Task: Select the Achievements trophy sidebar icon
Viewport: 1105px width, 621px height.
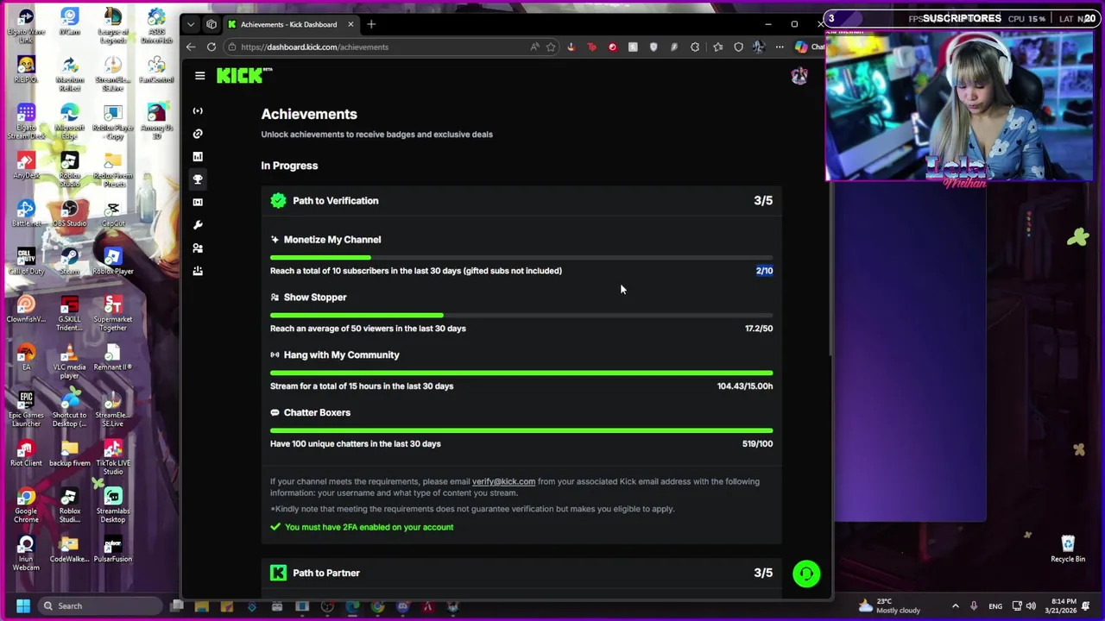Action: click(x=198, y=179)
